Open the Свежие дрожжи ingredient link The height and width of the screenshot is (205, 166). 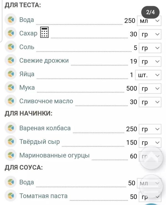click(x=44, y=61)
